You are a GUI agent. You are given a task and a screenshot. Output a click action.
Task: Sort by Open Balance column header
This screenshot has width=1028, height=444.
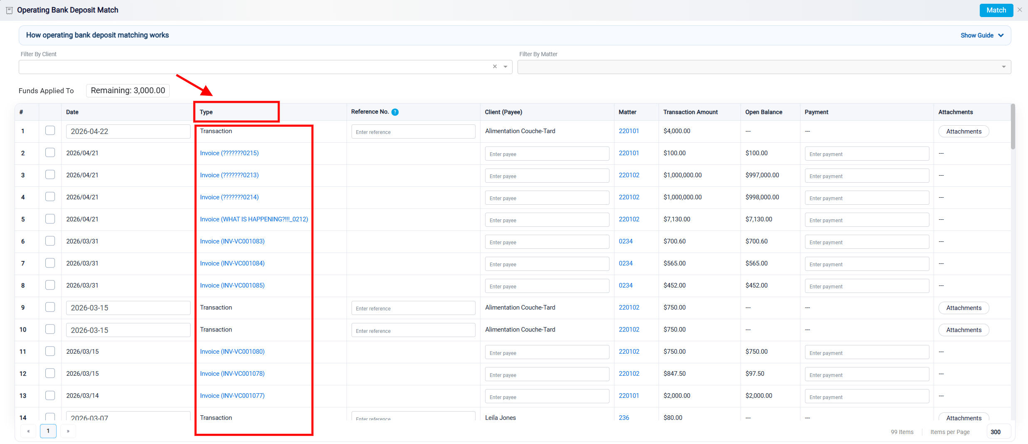click(763, 112)
